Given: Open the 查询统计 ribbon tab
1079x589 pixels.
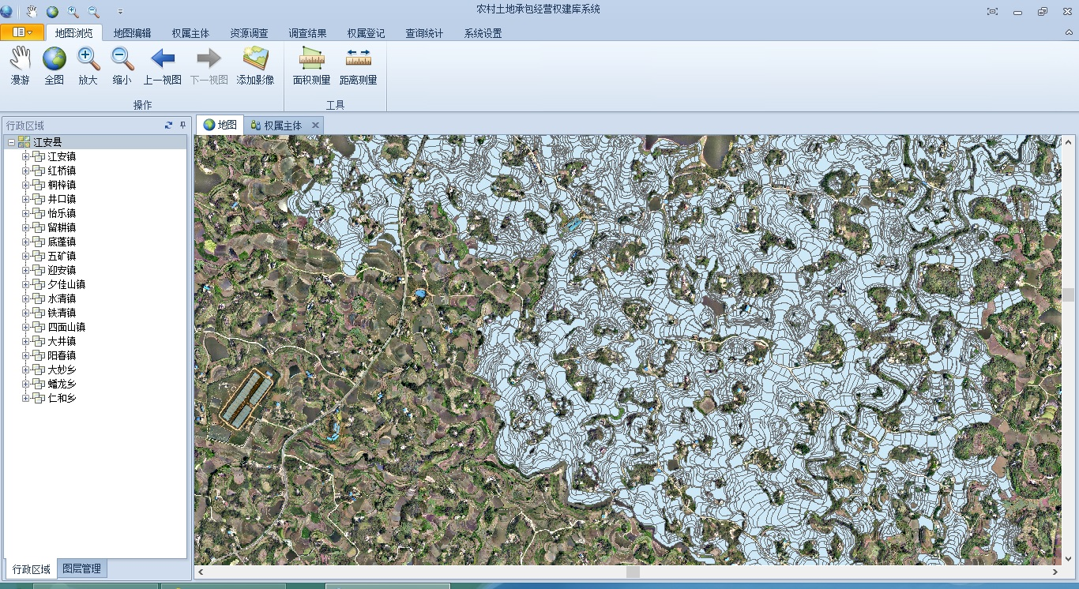Looking at the screenshot, I should 424,33.
